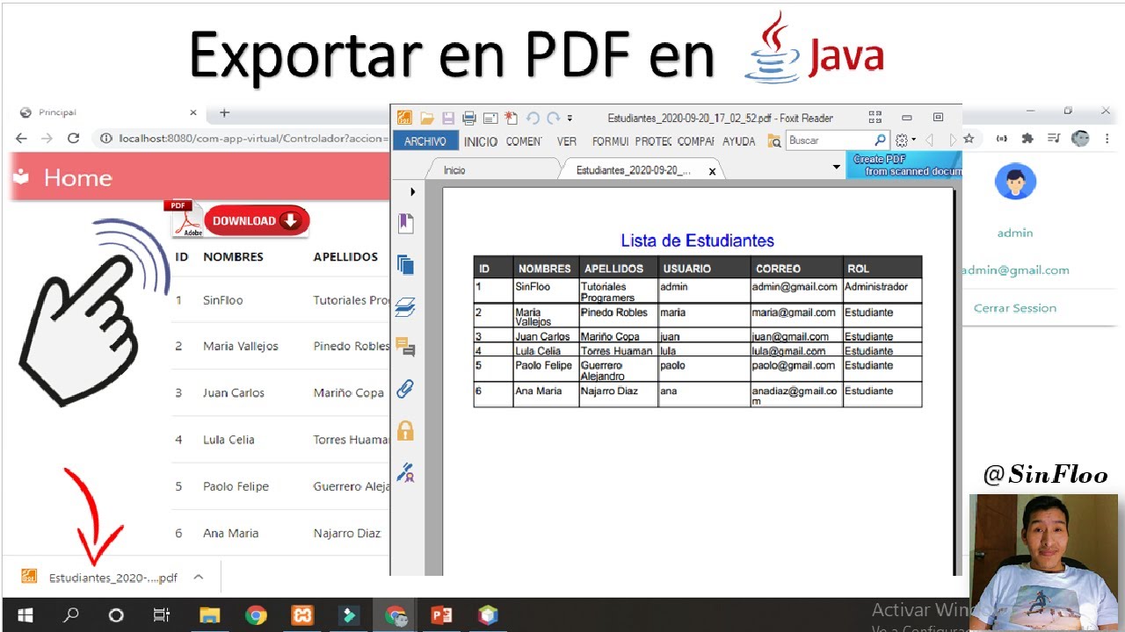Switch to the INICIO ribbon tab

click(481, 141)
